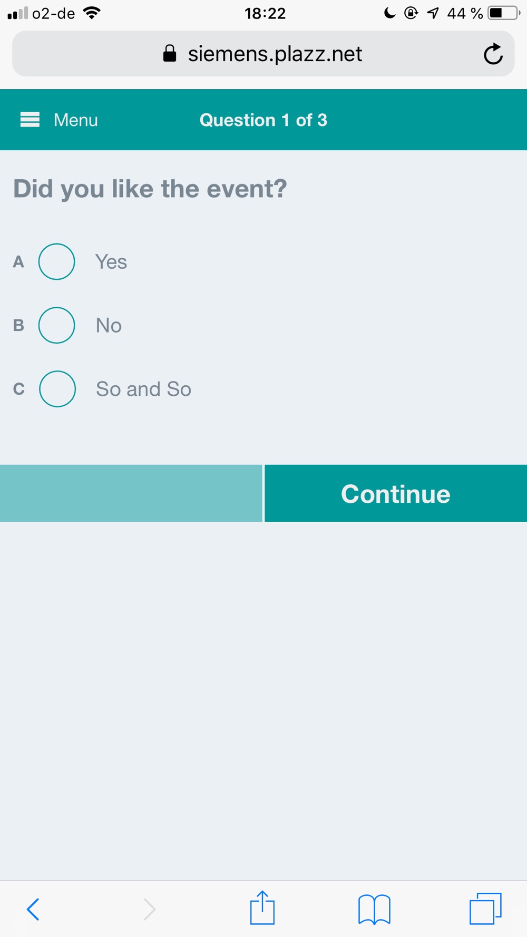Select the No radio button
Screen dimensions: 527x937
point(56,325)
